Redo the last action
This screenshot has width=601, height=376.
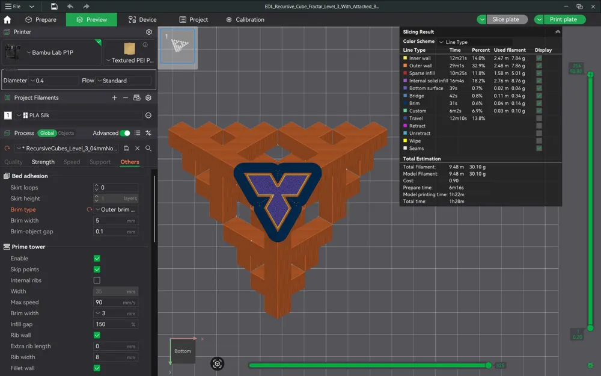point(86,6)
